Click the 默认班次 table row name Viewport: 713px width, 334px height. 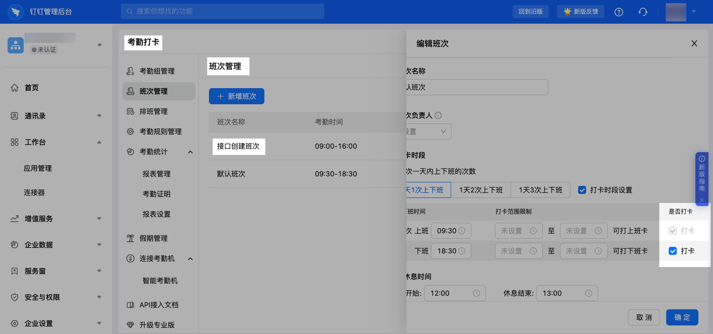231,174
